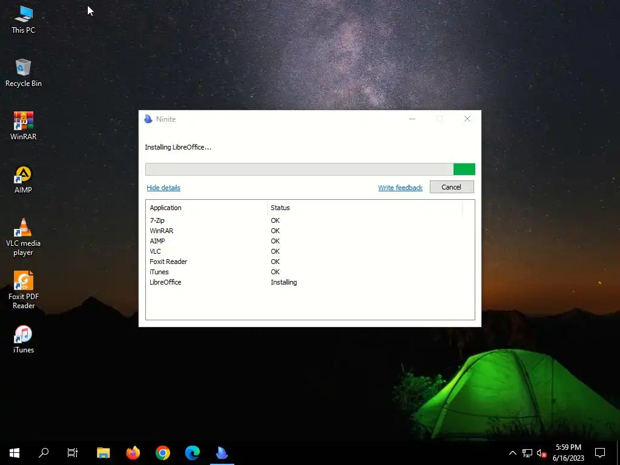The width and height of the screenshot is (620, 465).
Task: Select the VLC row in list
Action: [x=310, y=251]
